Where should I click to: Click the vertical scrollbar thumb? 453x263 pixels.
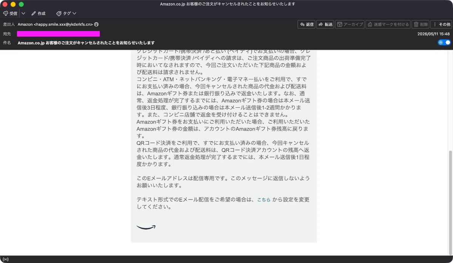click(450, 203)
